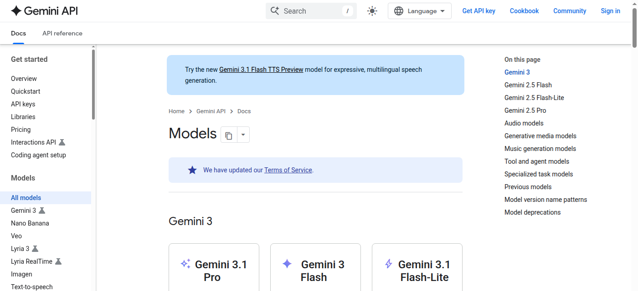638x291 pixels.
Task: Click the copy page icon beside Models heading
Action: tap(228, 135)
